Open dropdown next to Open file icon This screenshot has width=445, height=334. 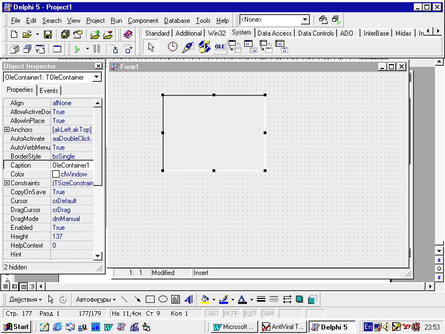(37, 35)
